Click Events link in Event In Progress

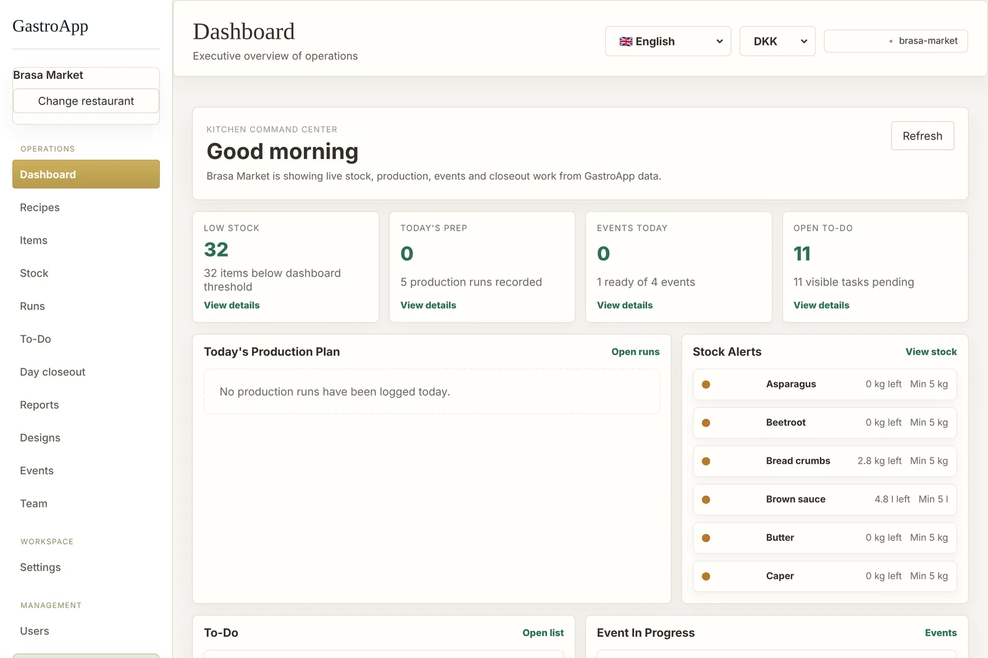940,633
